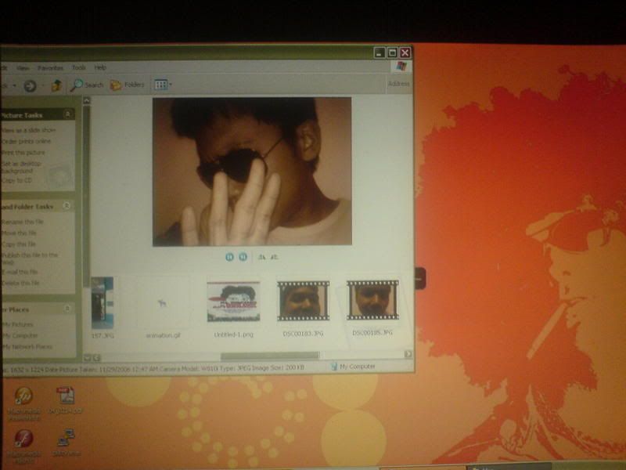Open the Search toolbar button
This screenshot has width=626, height=470.
point(87,85)
